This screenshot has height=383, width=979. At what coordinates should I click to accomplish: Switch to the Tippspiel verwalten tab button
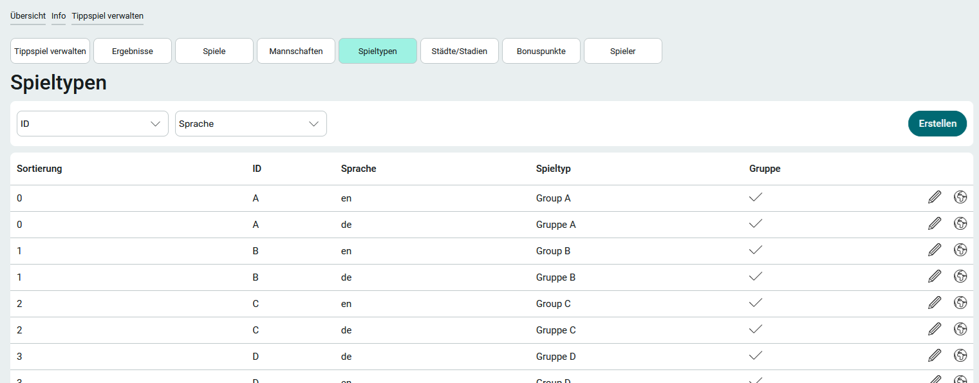coord(50,51)
